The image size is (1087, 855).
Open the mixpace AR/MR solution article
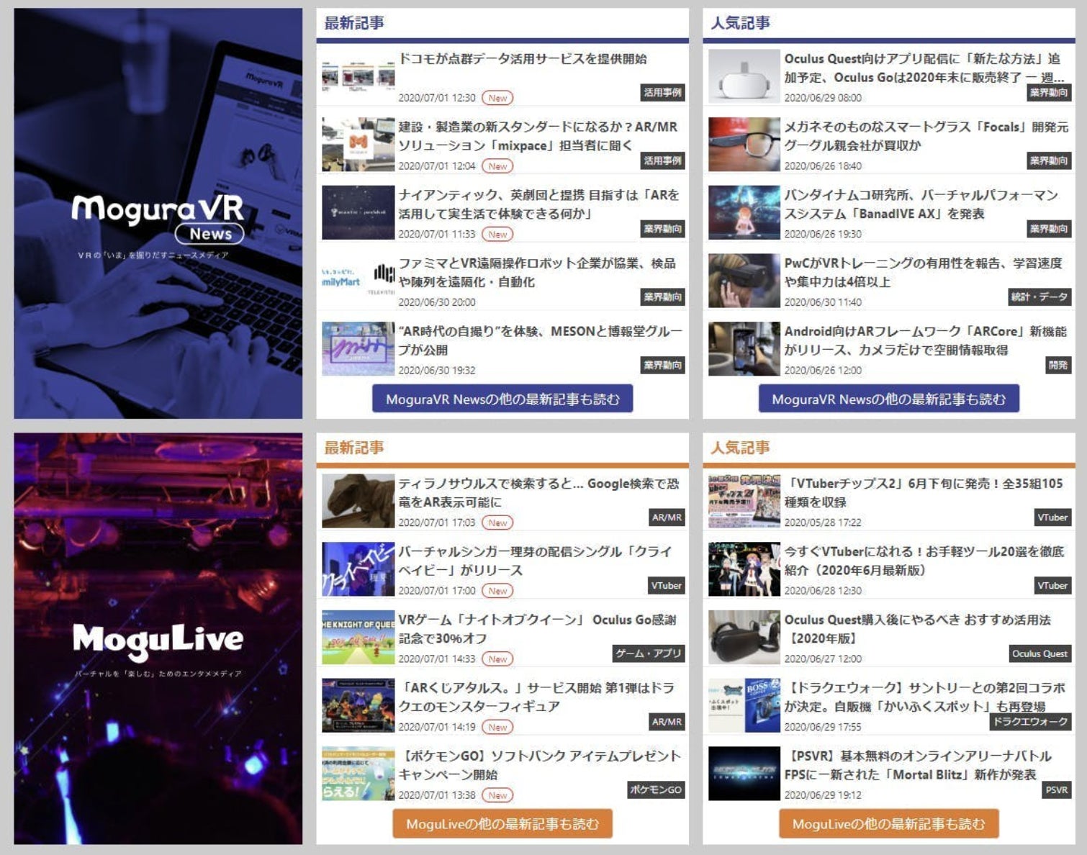click(537, 136)
